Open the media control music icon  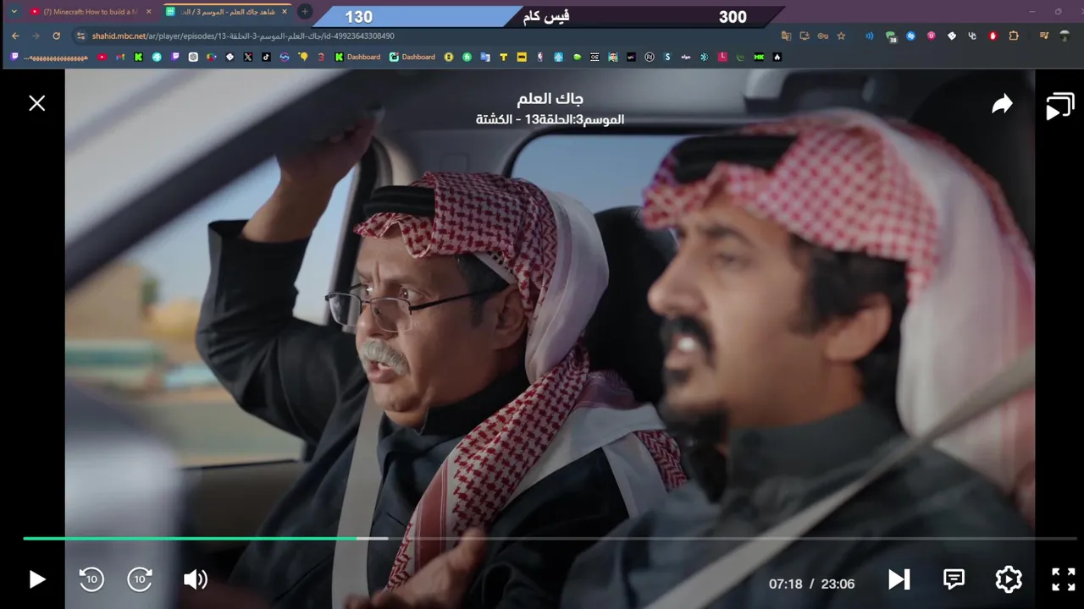1044,36
